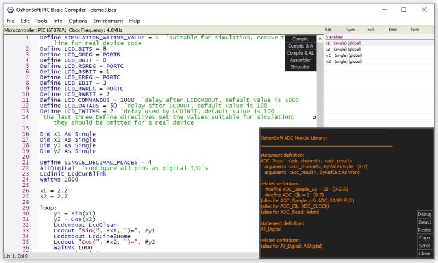The width and height of the screenshot is (438, 263).
Task: Click the All_Digital statement in library panel
Action: [270, 229]
